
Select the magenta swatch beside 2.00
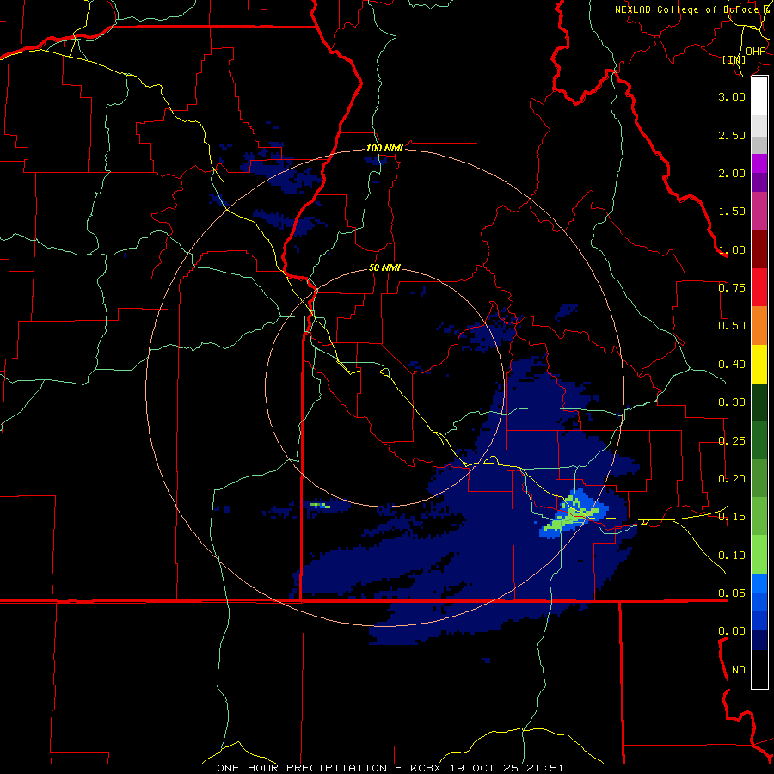(x=759, y=164)
